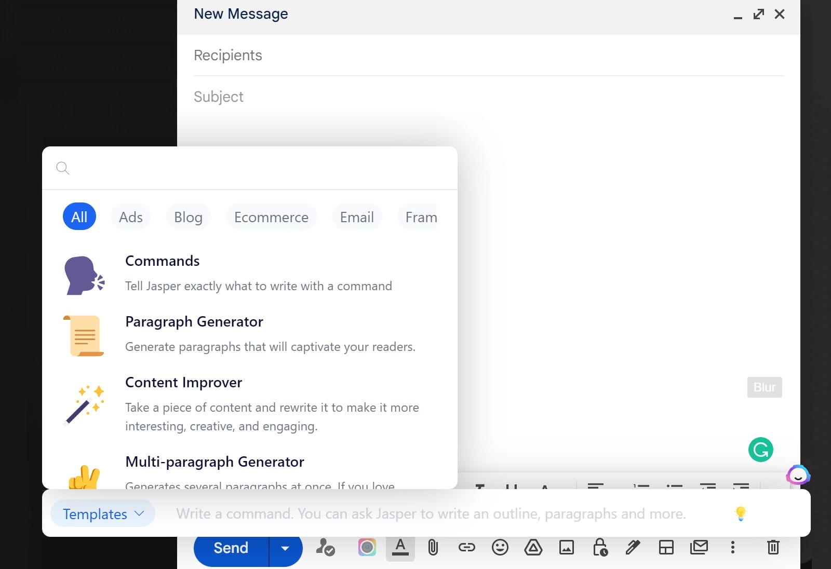Open the Send options dropdown arrow

tap(286, 548)
